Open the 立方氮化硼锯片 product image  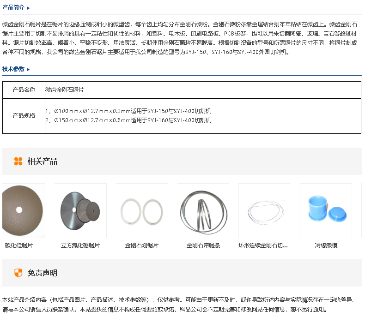point(80,210)
